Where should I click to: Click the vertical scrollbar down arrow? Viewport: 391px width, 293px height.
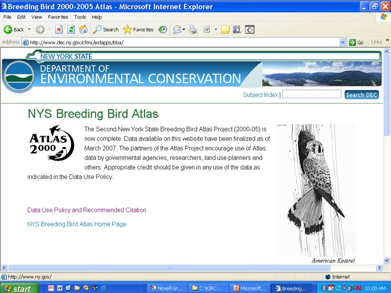[387, 260]
